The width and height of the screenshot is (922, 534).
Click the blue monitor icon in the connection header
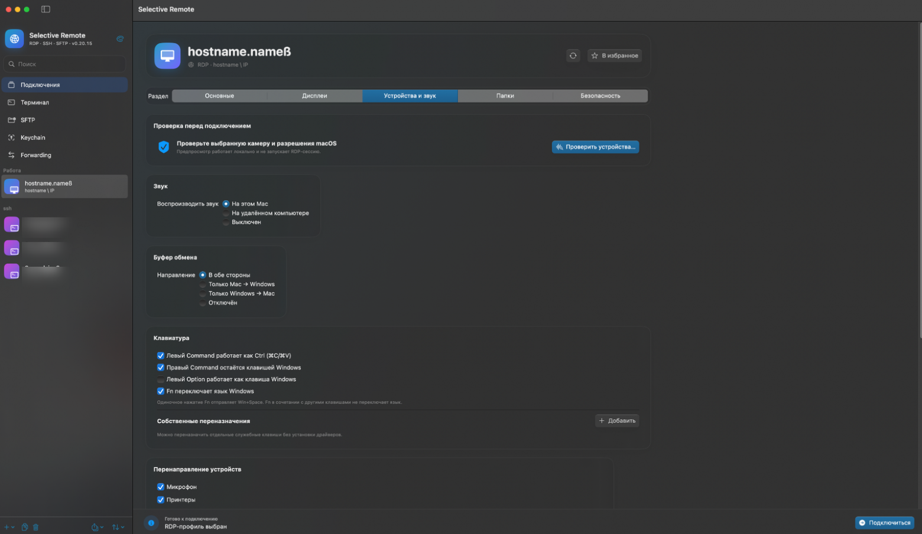click(167, 56)
